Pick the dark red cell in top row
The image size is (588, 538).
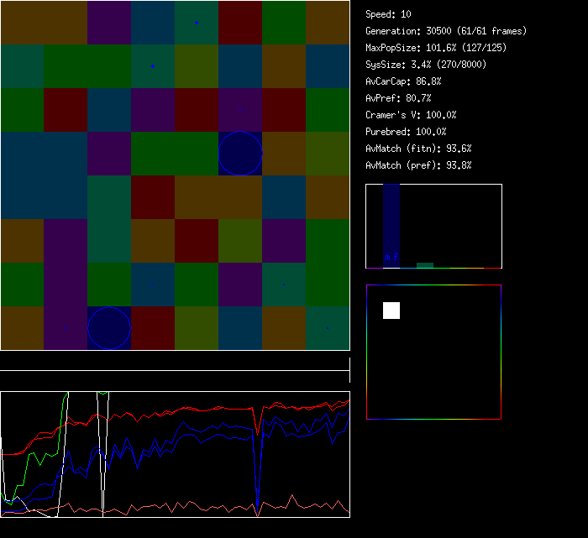point(240,23)
